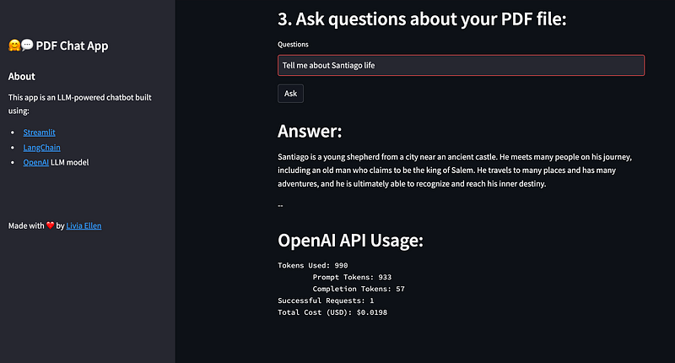The width and height of the screenshot is (675, 363).
Task: Click the Questions label
Action: [293, 45]
